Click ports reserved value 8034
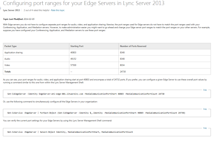 pyautogui.click(x=122, y=65)
